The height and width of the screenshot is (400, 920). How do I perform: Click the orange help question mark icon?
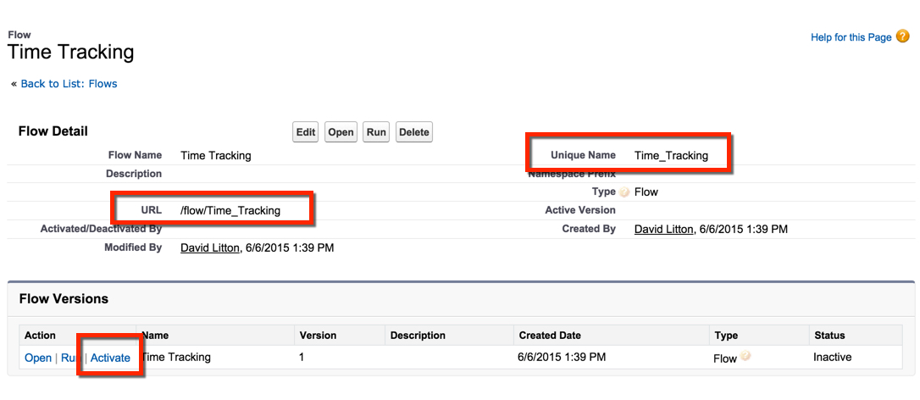tap(902, 36)
